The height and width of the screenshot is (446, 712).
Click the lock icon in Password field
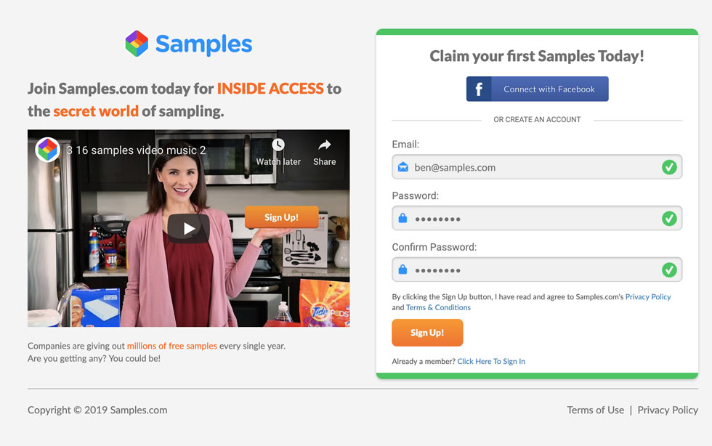tap(402, 219)
